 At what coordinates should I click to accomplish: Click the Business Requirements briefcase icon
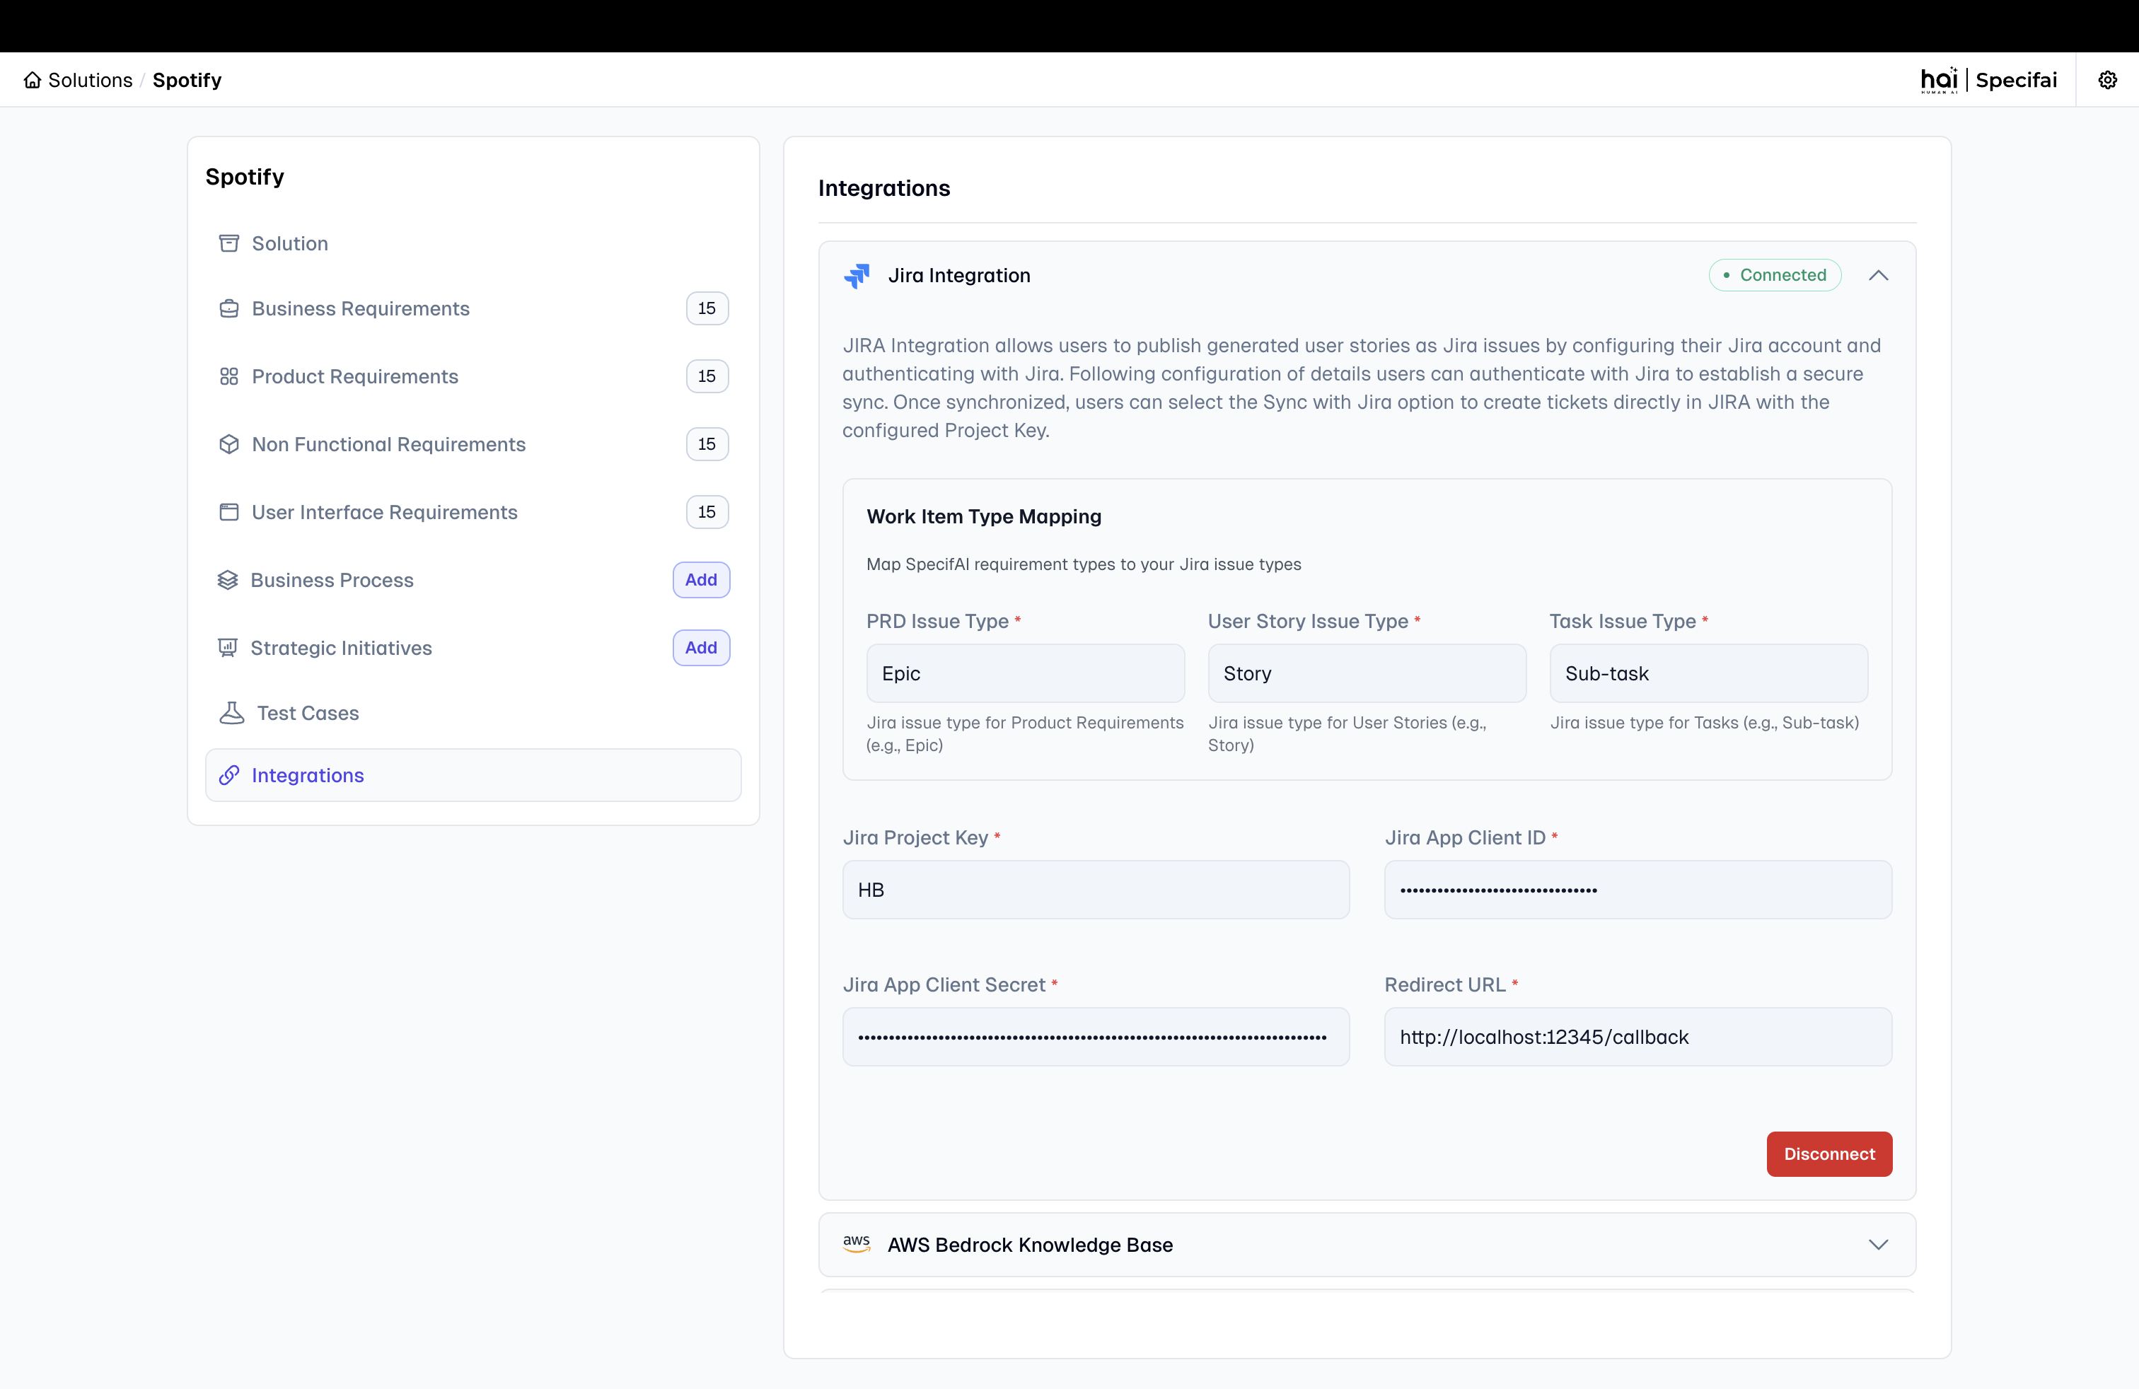tap(229, 308)
